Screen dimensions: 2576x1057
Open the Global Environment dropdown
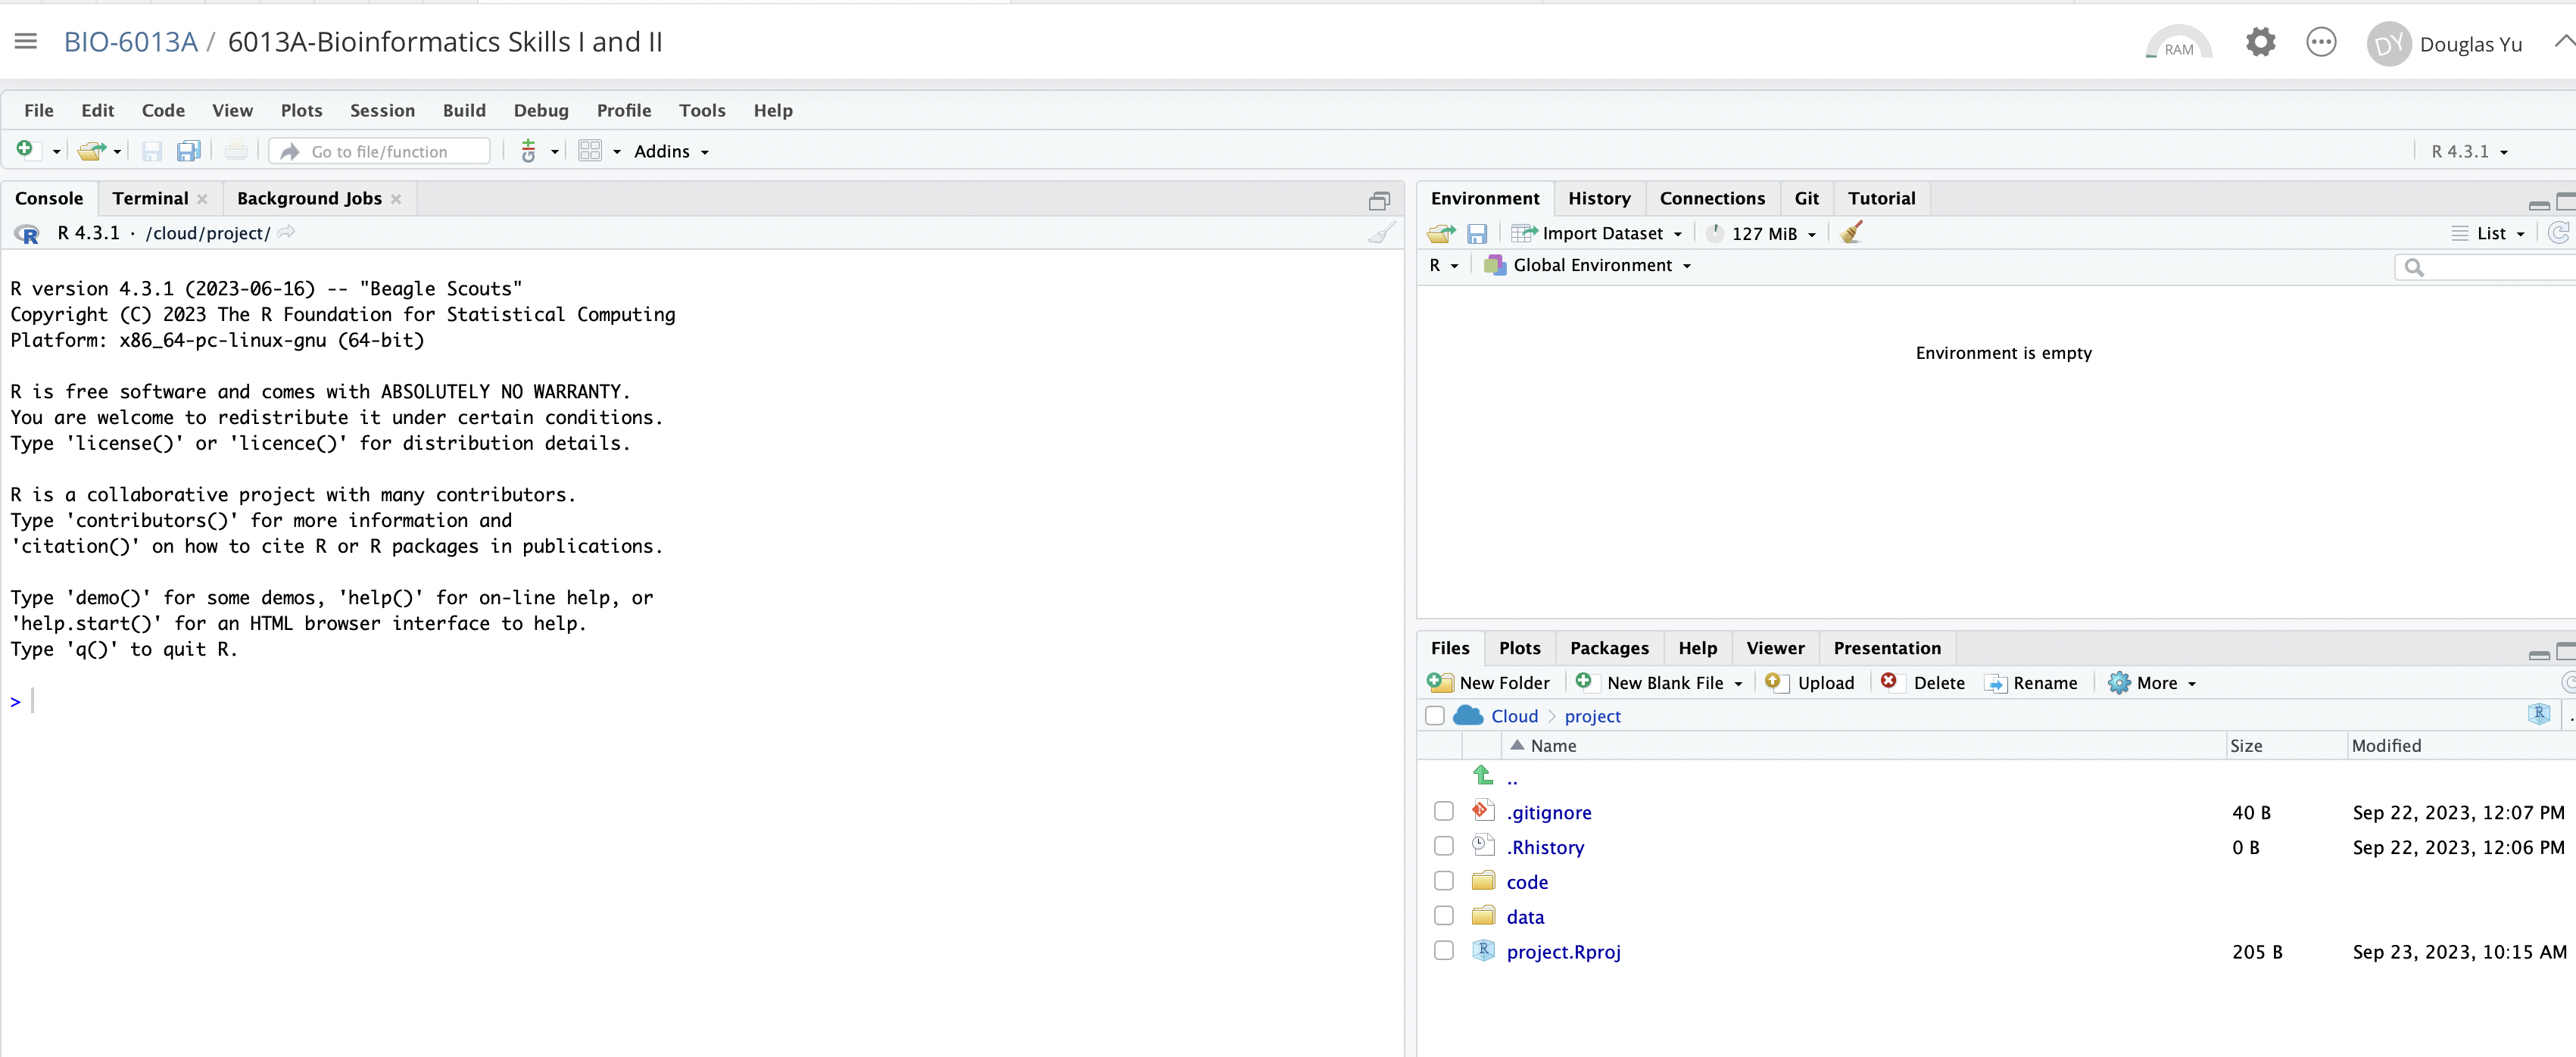(x=1588, y=265)
